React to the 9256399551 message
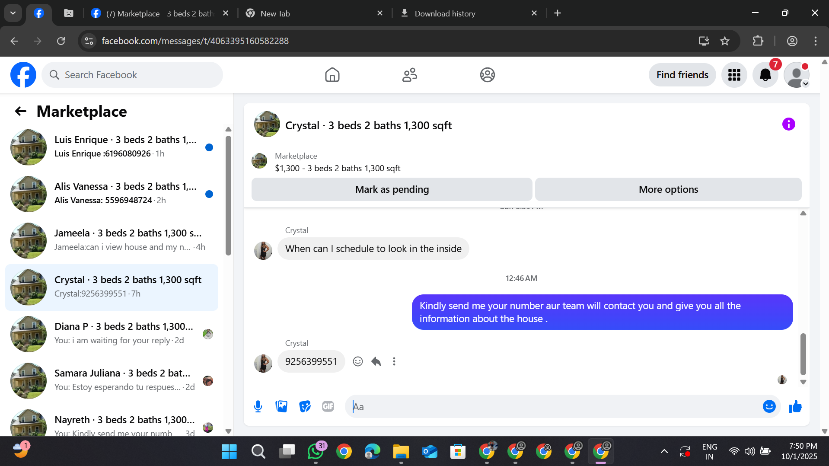The image size is (829, 466). 357,361
